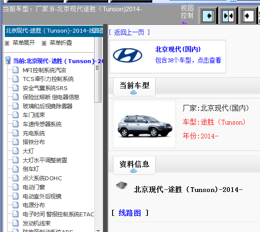Open 电子时间 警报控制系统ETAC tree item
Screen dimensions: 260x232
[58, 215]
